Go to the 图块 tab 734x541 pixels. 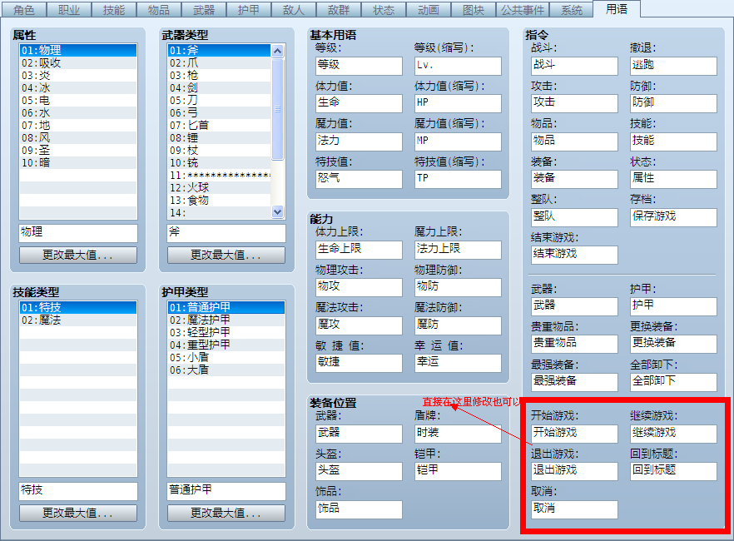[x=474, y=10]
